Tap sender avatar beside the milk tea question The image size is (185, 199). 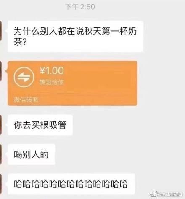pyautogui.click(x=1, y=31)
